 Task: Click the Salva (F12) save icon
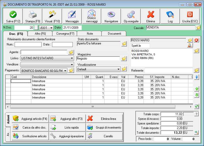click(12, 16)
